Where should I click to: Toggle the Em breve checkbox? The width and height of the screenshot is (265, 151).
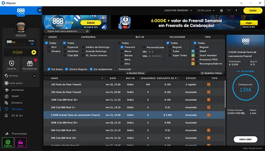pyautogui.click(x=49, y=69)
